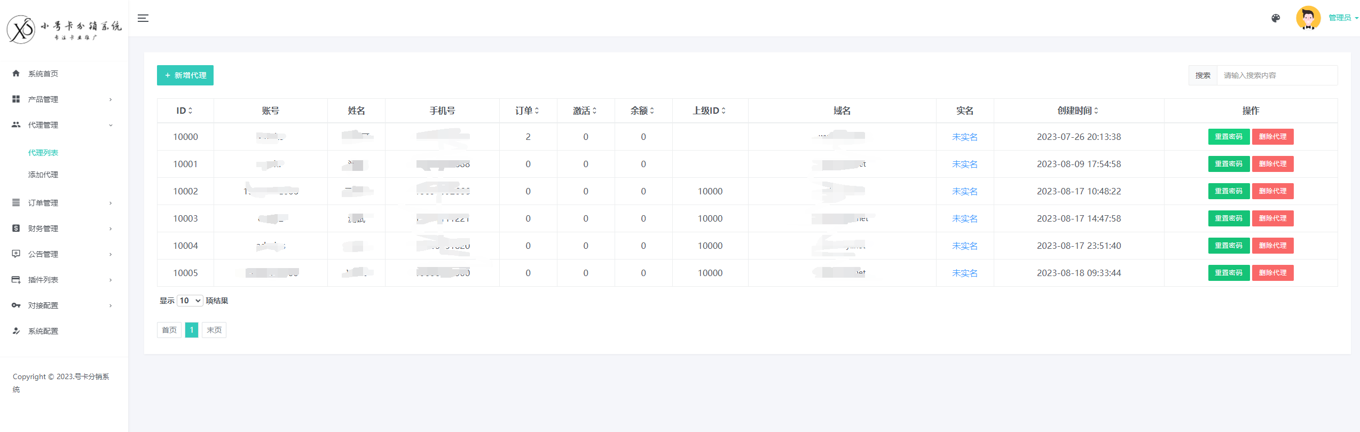Reset password for agent 10001

tap(1229, 164)
